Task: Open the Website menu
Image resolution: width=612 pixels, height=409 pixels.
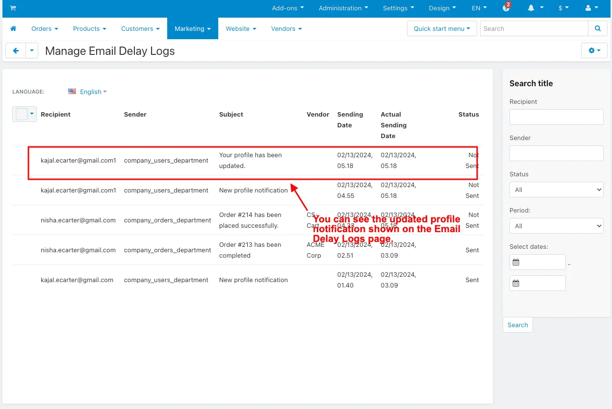Action: click(x=241, y=28)
